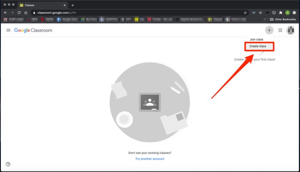Image resolution: width=300 pixels, height=172 pixels.
Task: Go forward in browser history
Action: pos(12,12)
